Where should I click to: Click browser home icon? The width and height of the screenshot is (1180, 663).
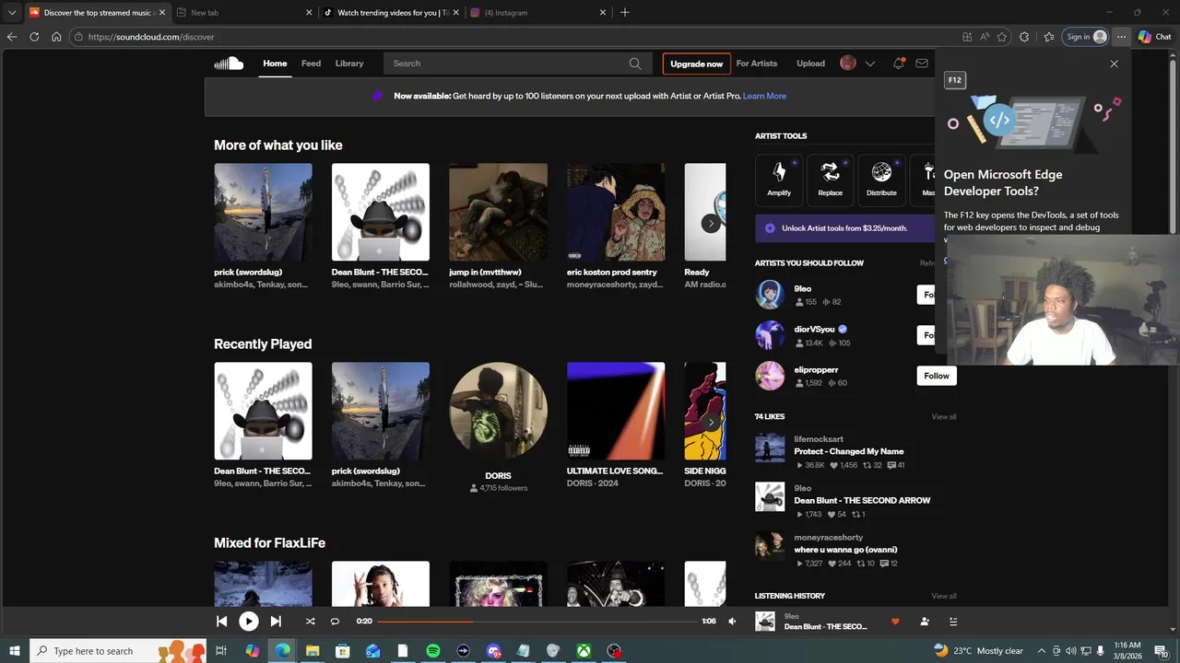pos(56,37)
